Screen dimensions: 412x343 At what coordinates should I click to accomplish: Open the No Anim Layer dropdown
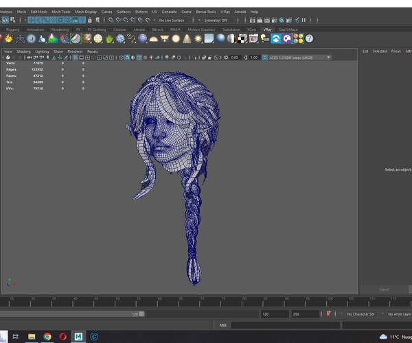click(x=400, y=314)
